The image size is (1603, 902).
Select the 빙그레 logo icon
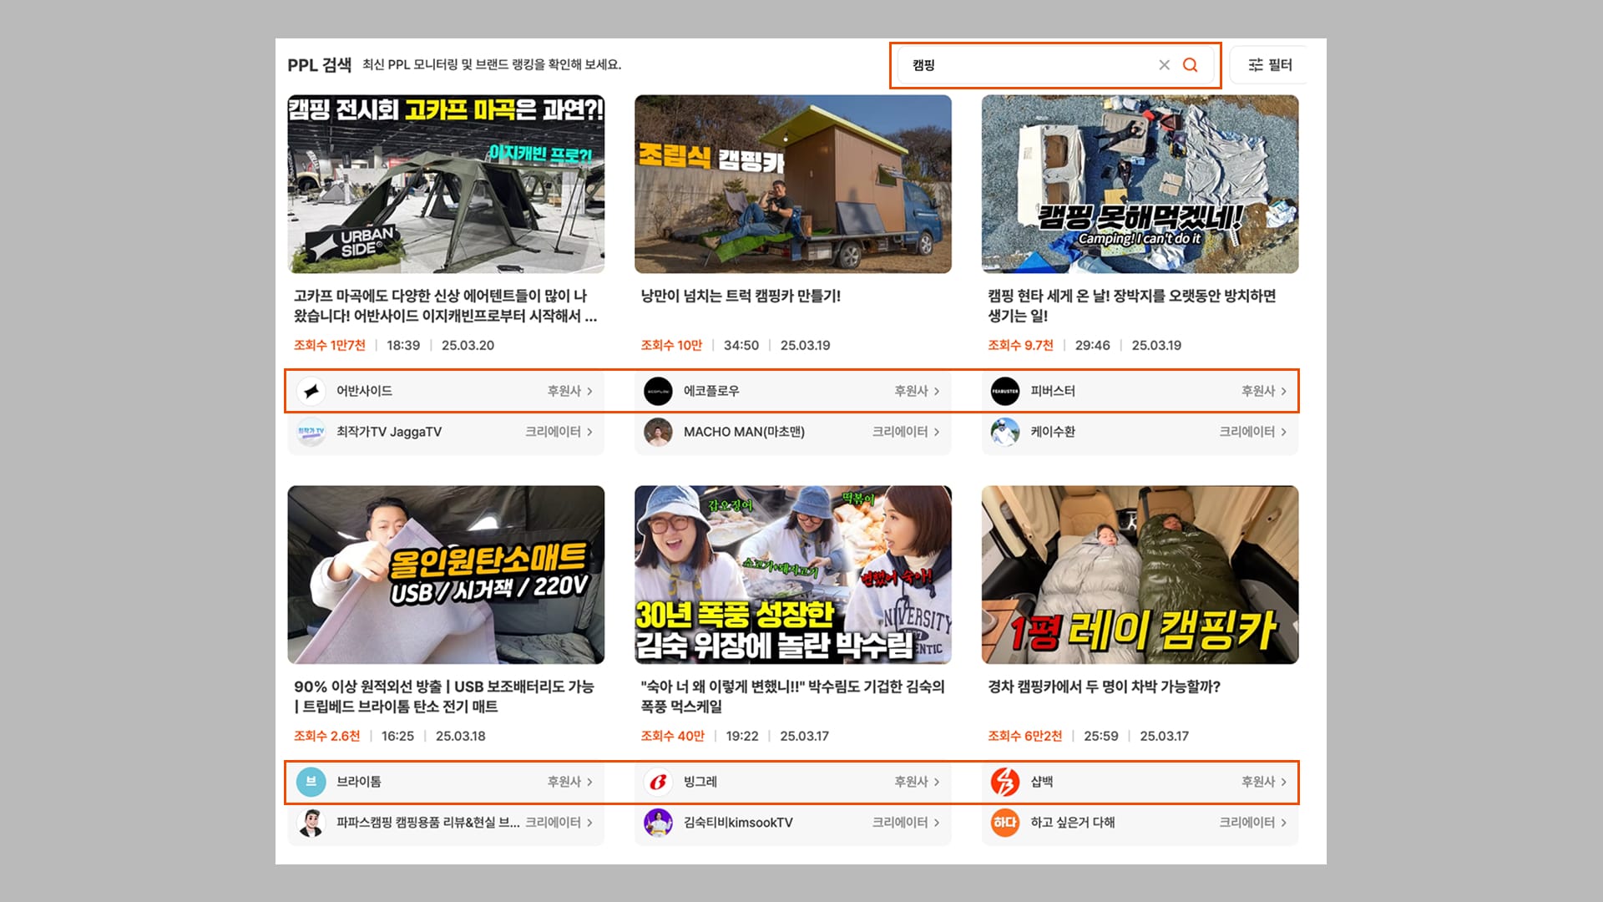pyautogui.click(x=659, y=782)
